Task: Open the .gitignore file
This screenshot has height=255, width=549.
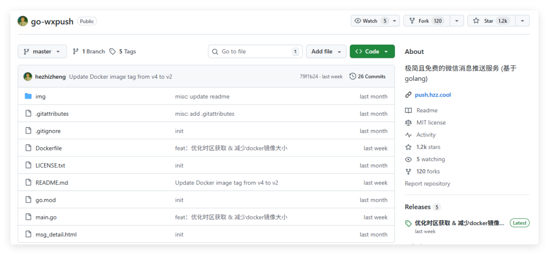Action: coord(48,131)
